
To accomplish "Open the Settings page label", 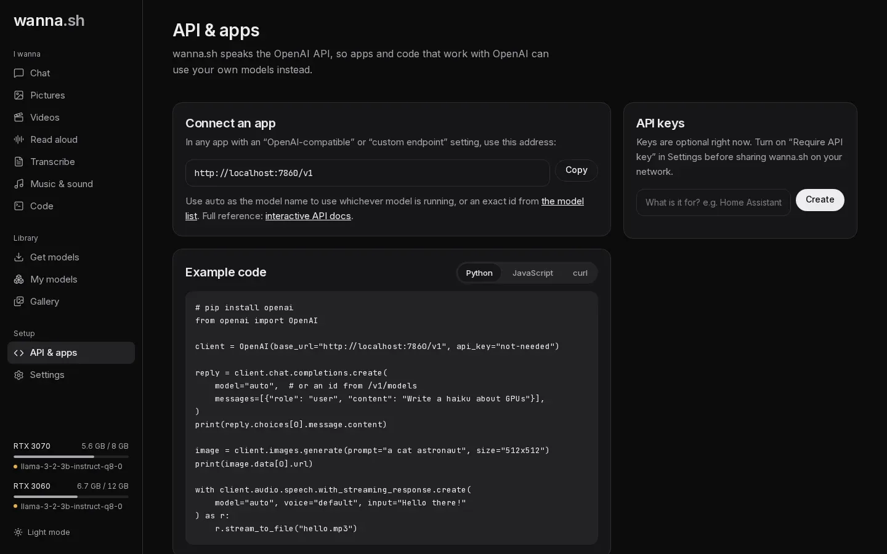I will point(47,375).
